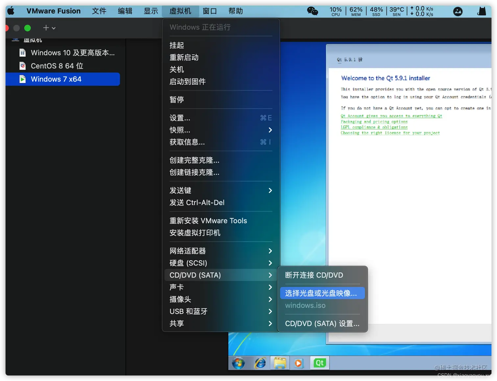Viewport: 497px width, 381px height.
Task: Select CentOS 8 64 位 in sidebar
Action: (63, 66)
